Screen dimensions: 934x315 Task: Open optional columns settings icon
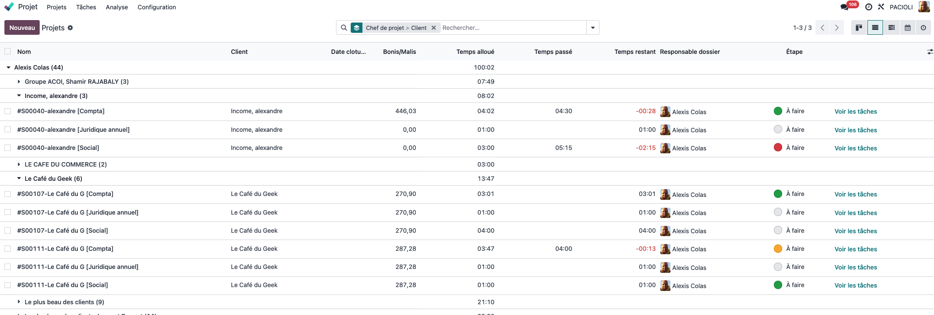930,51
